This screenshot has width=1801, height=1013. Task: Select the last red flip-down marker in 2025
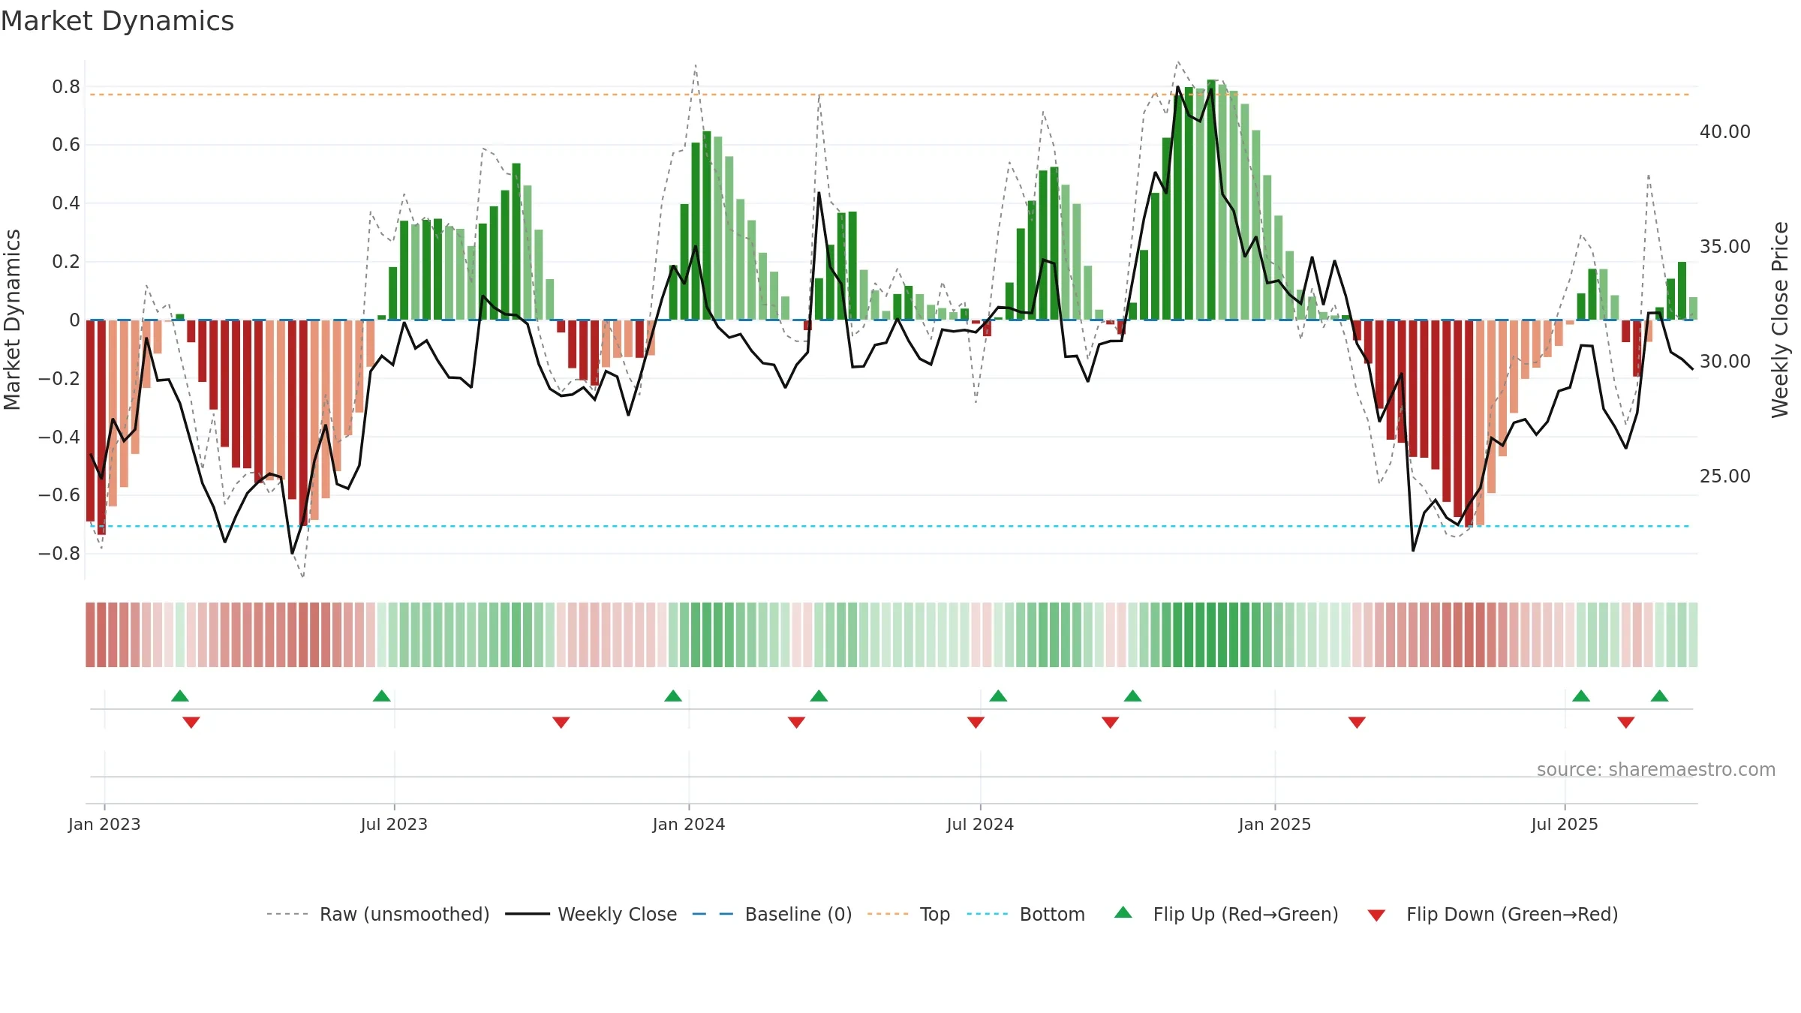pos(1626,723)
